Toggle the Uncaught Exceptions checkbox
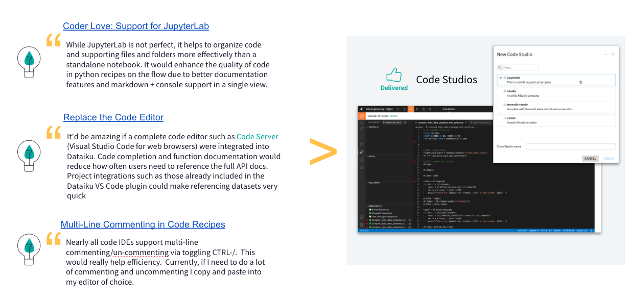The width and height of the screenshot is (629, 303). (370, 213)
